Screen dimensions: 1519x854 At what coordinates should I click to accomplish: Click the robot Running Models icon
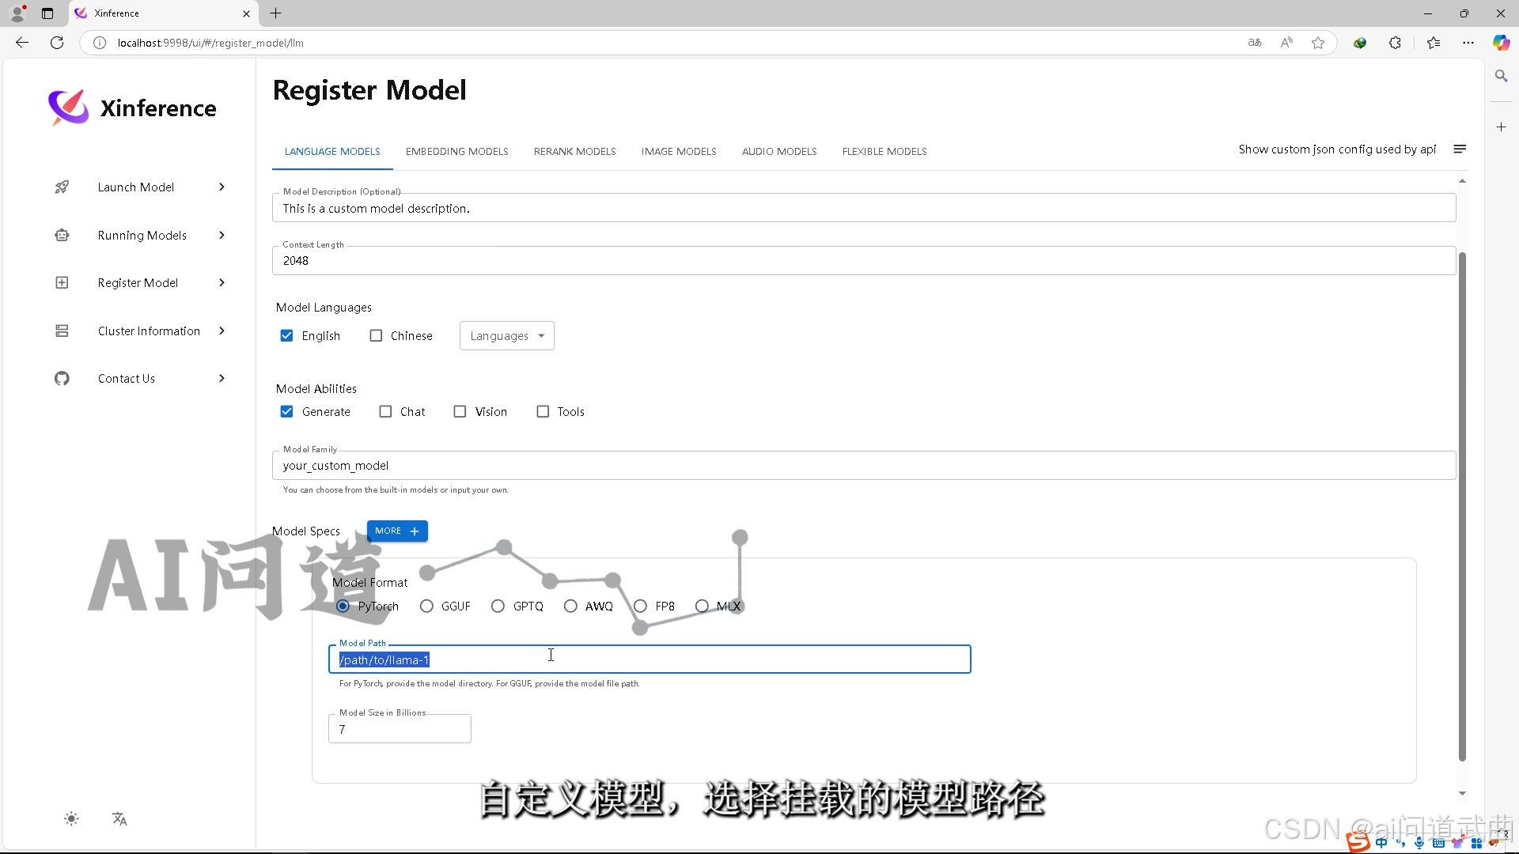tap(62, 235)
